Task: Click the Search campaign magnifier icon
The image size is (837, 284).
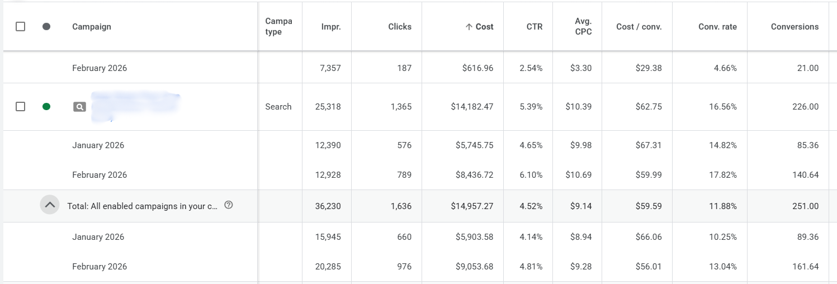Action: click(79, 107)
